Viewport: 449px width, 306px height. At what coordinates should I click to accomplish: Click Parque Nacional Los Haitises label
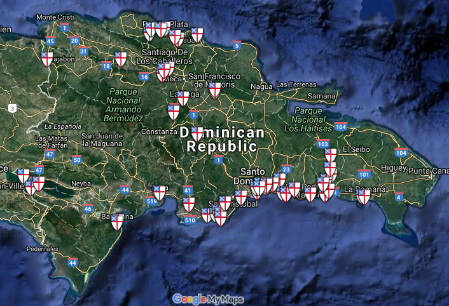coord(308,119)
